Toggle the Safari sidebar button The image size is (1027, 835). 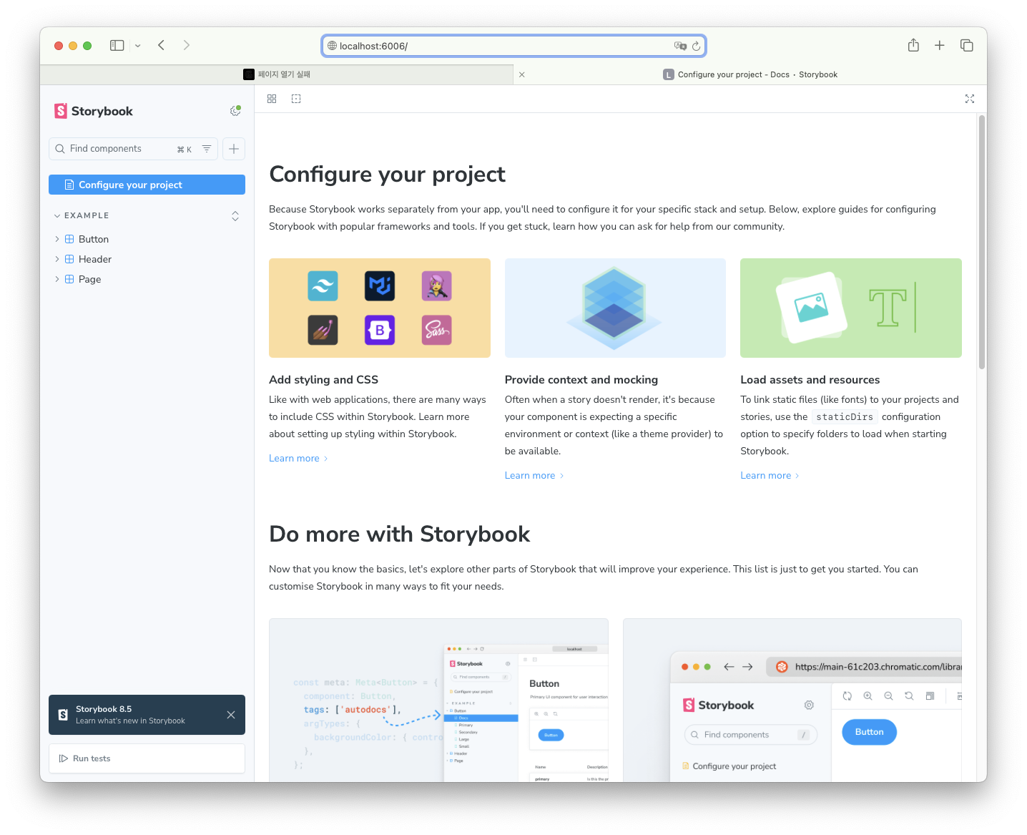117,45
